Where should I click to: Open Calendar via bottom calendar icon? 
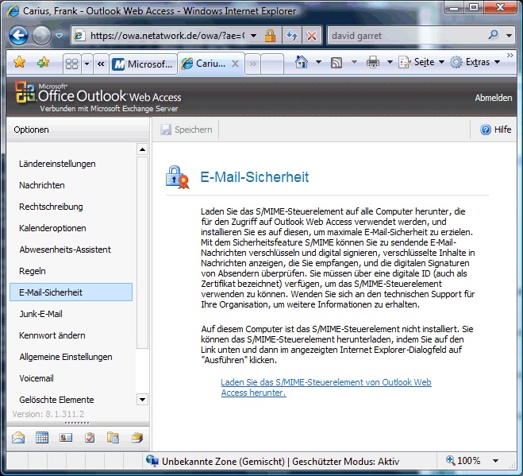[42, 438]
